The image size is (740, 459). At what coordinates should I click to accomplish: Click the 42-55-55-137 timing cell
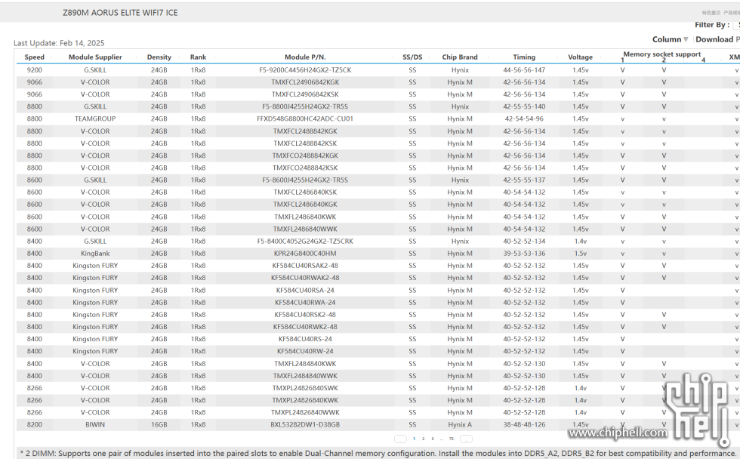(524, 180)
